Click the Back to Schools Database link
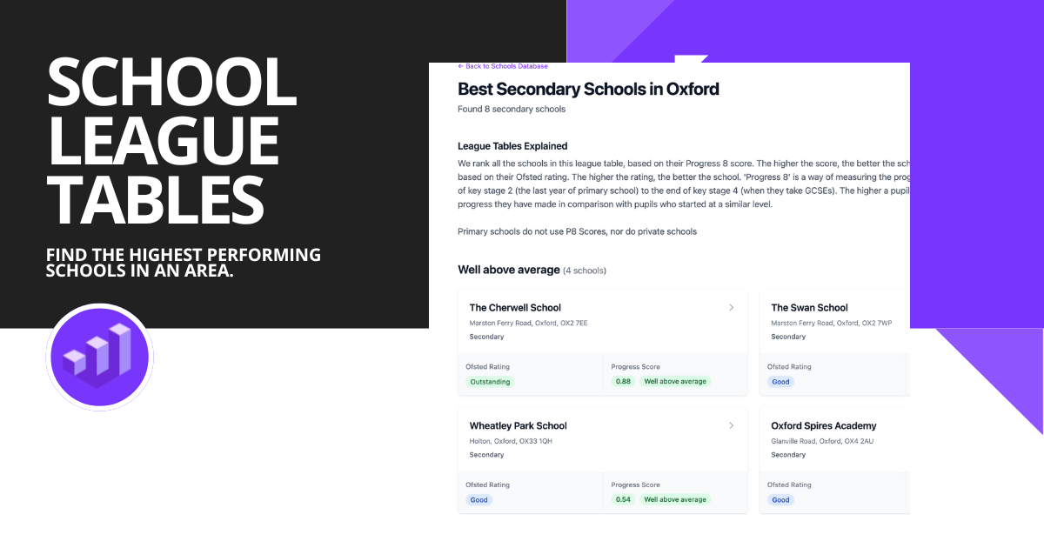 pos(503,66)
